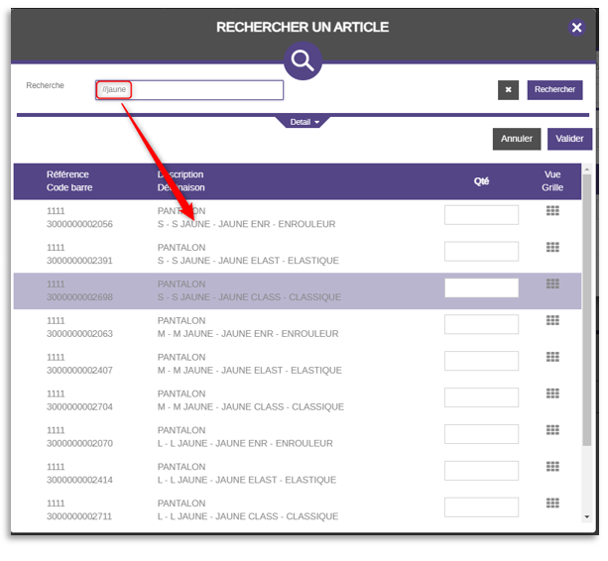Select barcode 3000000002711 text
This screenshot has height=561, width=608.
pyautogui.click(x=79, y=516)
